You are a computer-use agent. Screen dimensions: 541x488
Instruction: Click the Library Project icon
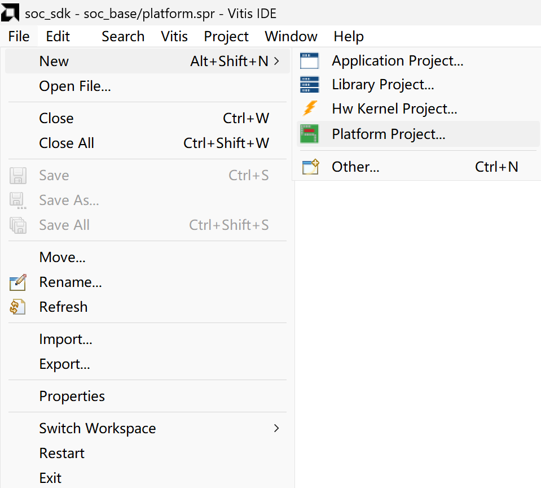point(310,85)
